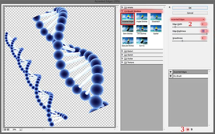Hide the Accented Edges effect layer
This screenshot has height=134, width=215.
(x=171, y=72)
